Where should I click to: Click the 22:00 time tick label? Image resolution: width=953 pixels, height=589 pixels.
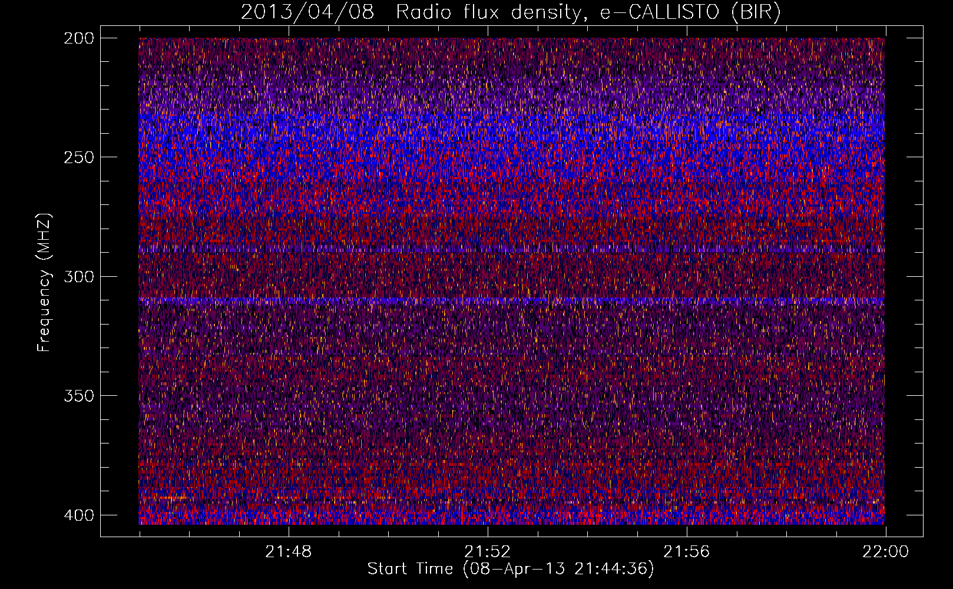[x=885, y=552]
